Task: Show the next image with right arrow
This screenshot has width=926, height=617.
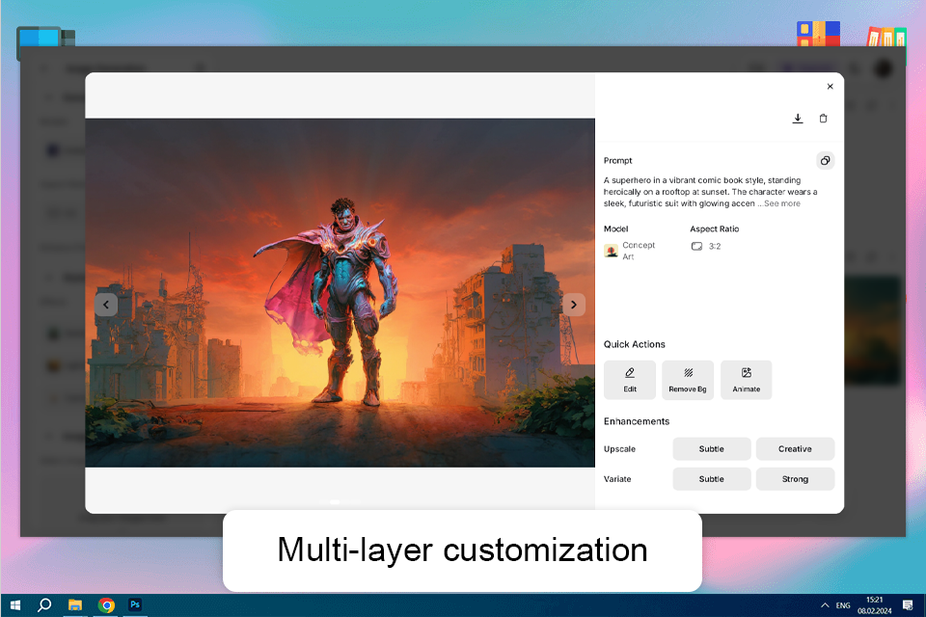Action: point(573,305)
